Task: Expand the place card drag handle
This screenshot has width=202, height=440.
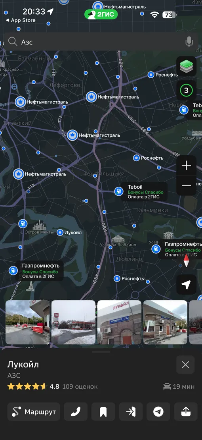Action: 101,351
